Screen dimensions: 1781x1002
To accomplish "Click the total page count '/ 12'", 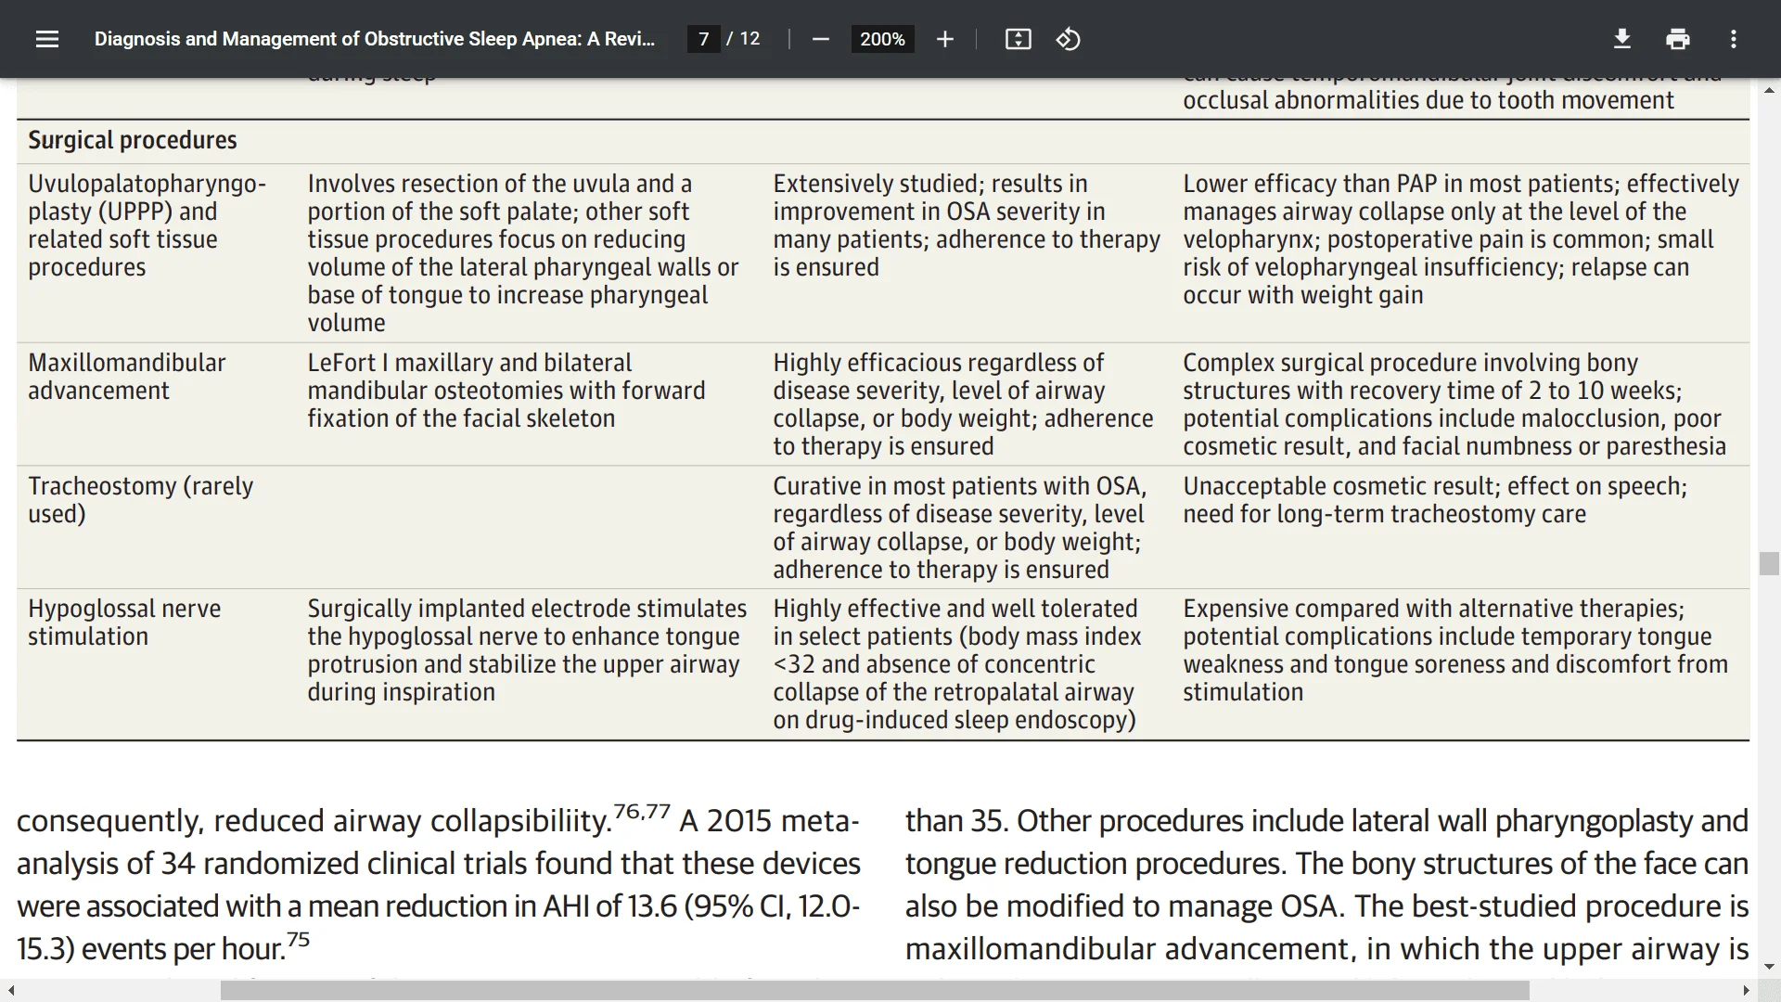I will [x=743, y=39].
